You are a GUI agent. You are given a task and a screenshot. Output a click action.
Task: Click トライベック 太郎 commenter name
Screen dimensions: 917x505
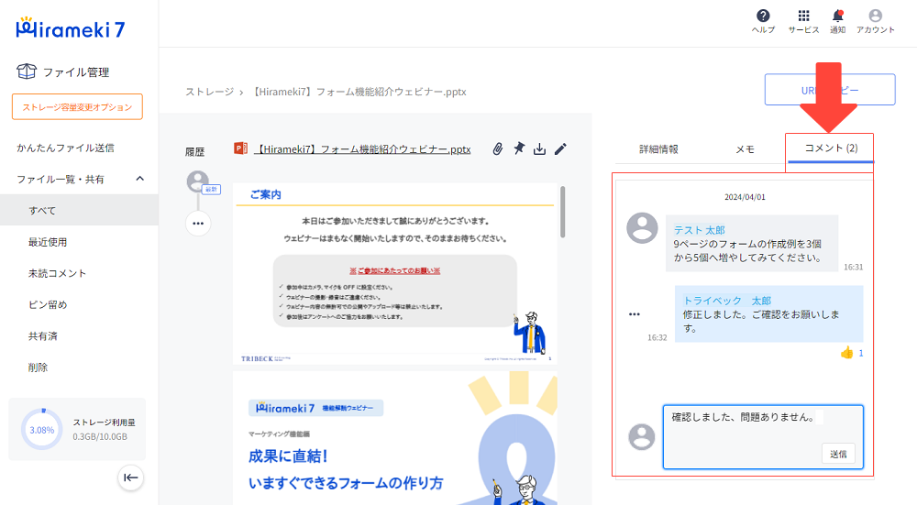tap(727, 301)
